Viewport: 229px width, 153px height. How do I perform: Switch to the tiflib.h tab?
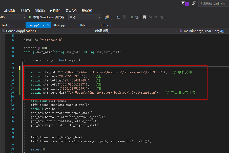83,25
